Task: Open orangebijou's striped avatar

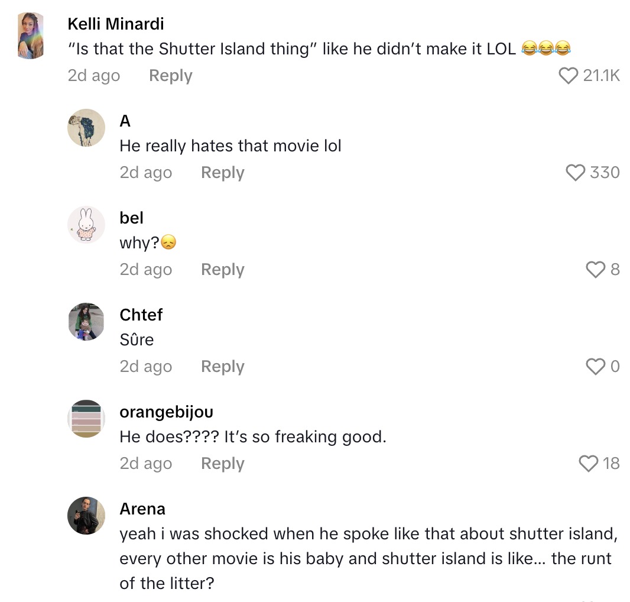Action: (86, 418)
